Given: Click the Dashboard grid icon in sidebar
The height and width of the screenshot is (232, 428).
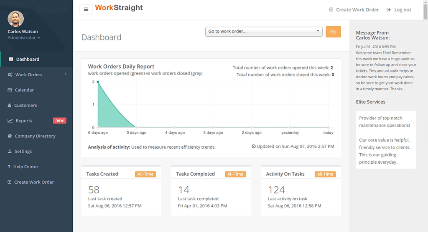Looking at the screenshot, I should pos(11,60).
